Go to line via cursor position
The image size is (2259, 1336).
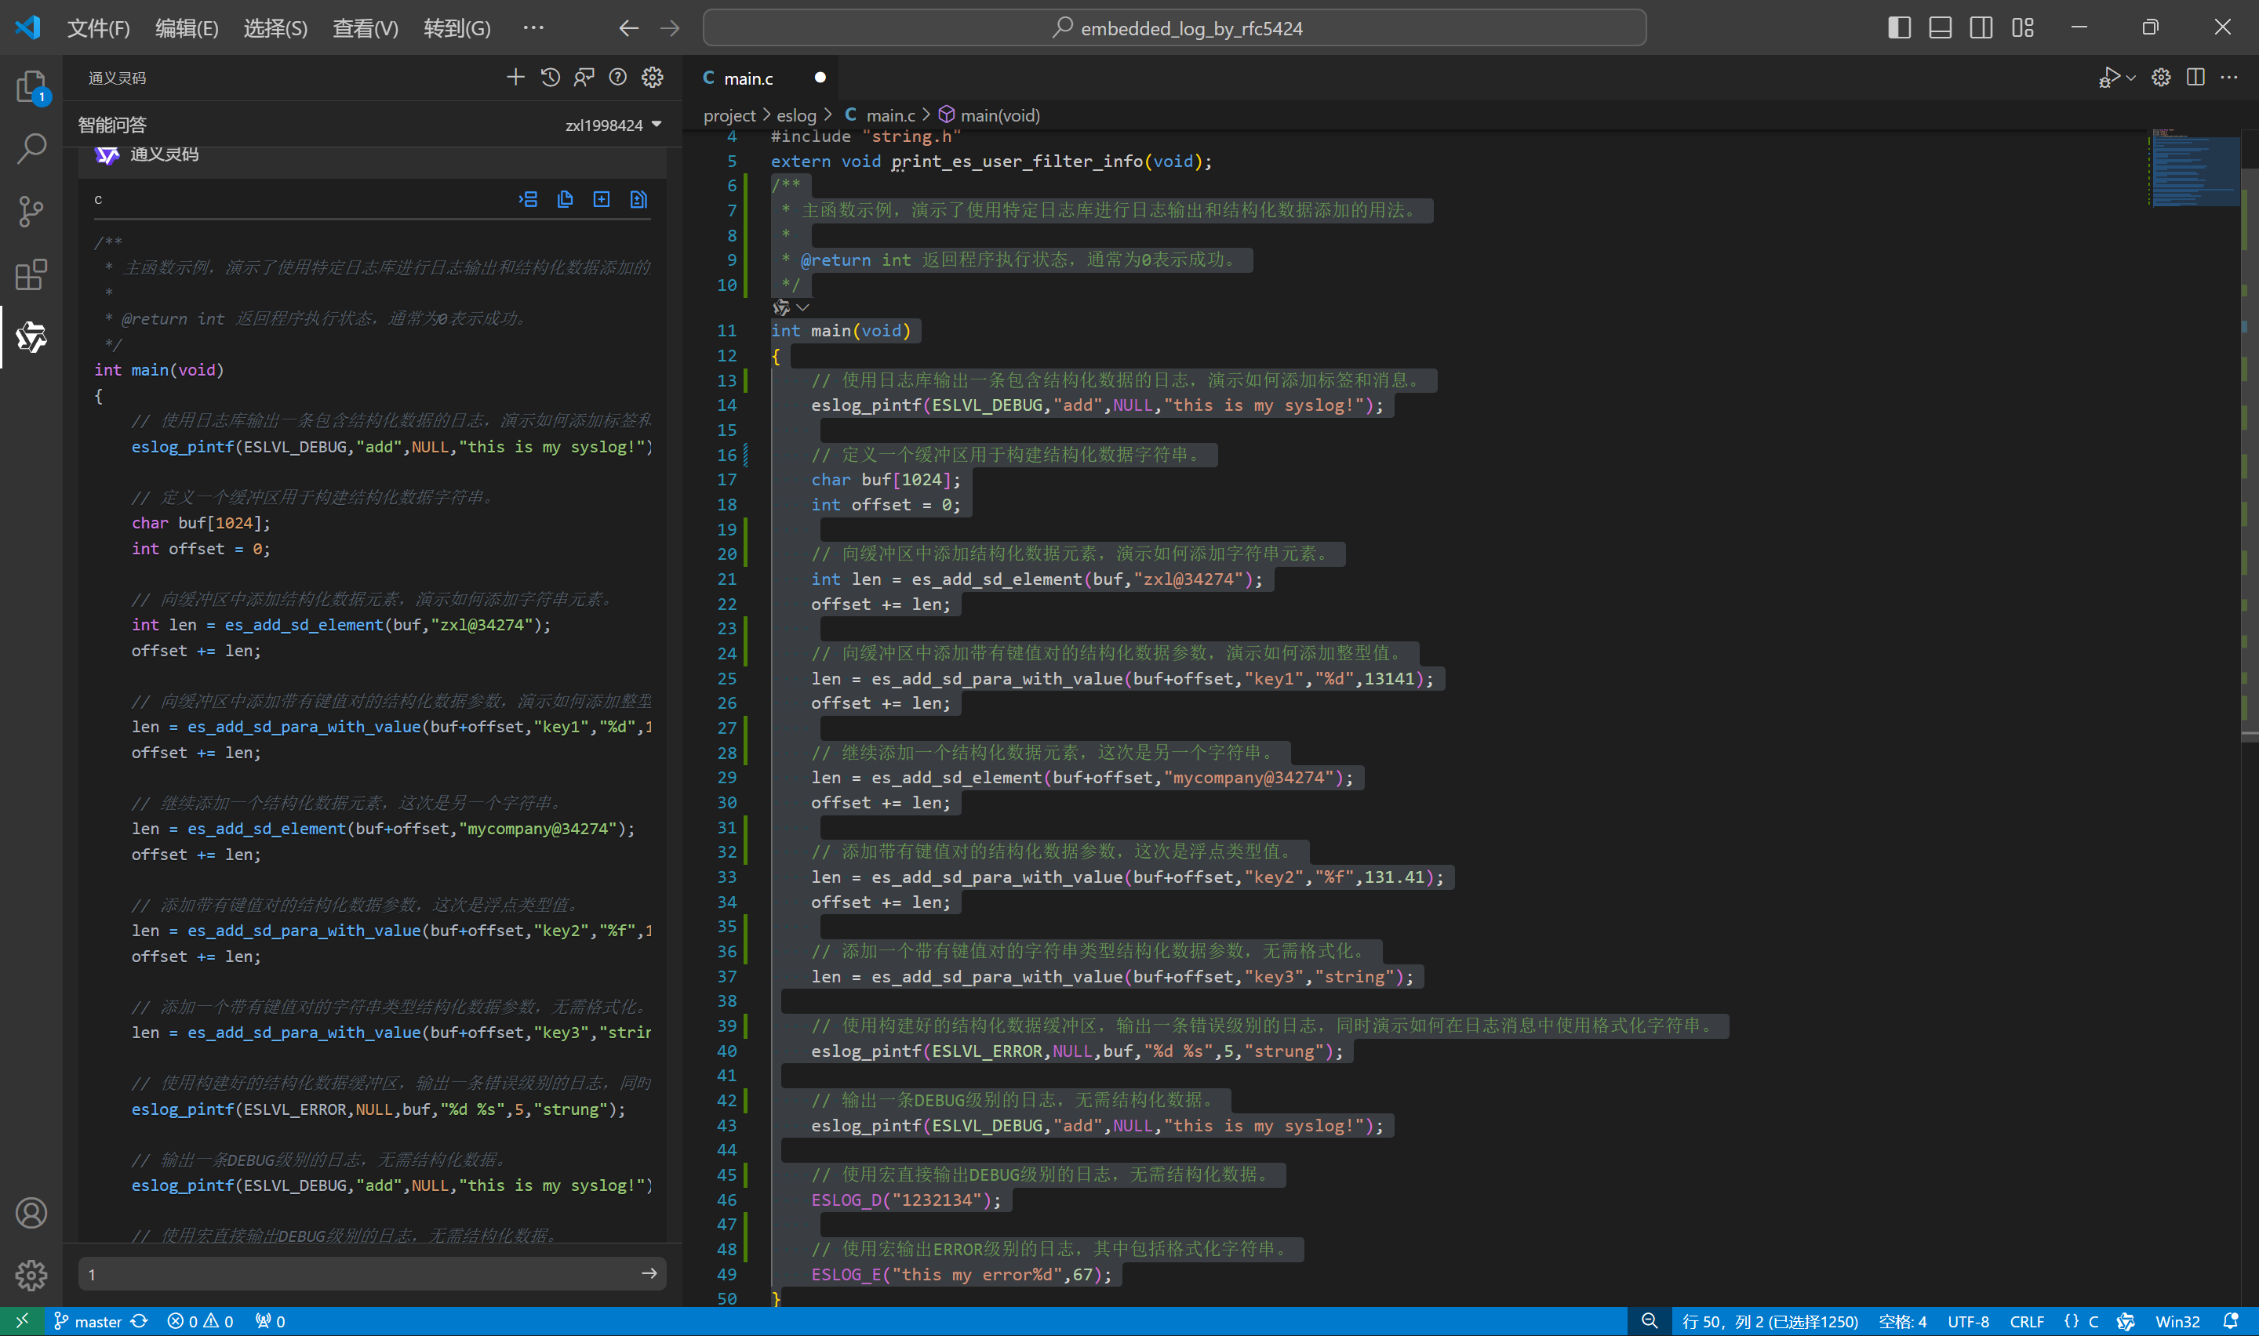click(1770, 1320)
